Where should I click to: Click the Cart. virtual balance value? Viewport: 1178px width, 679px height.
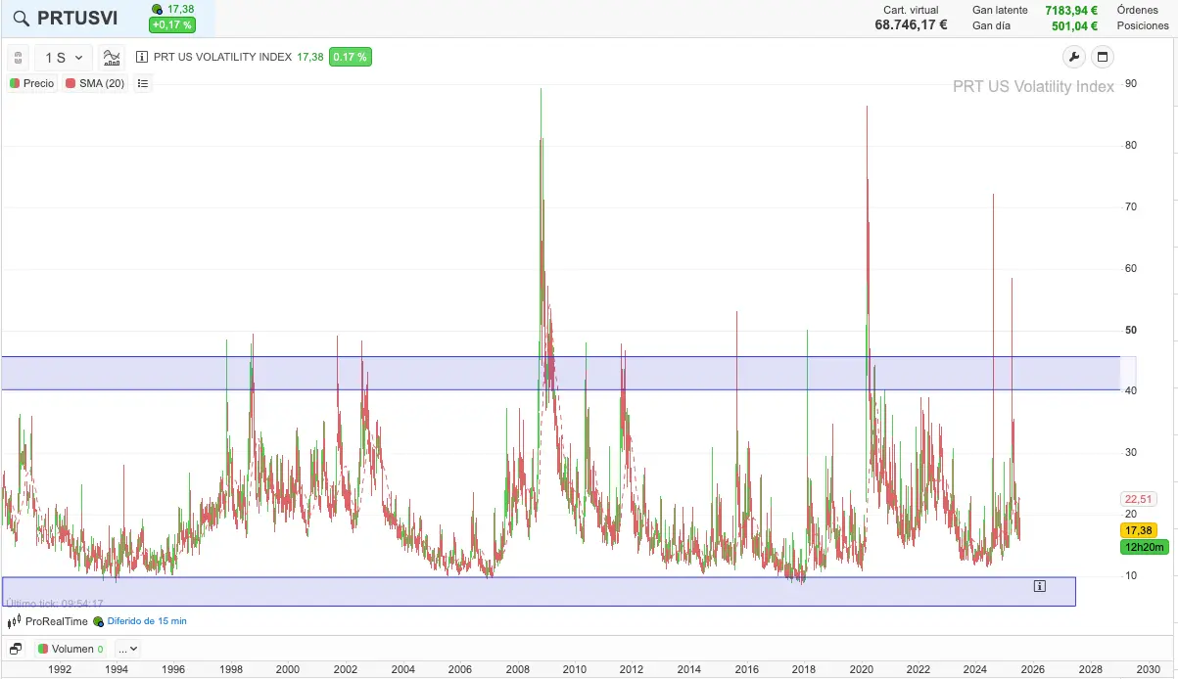coord(911,25)
